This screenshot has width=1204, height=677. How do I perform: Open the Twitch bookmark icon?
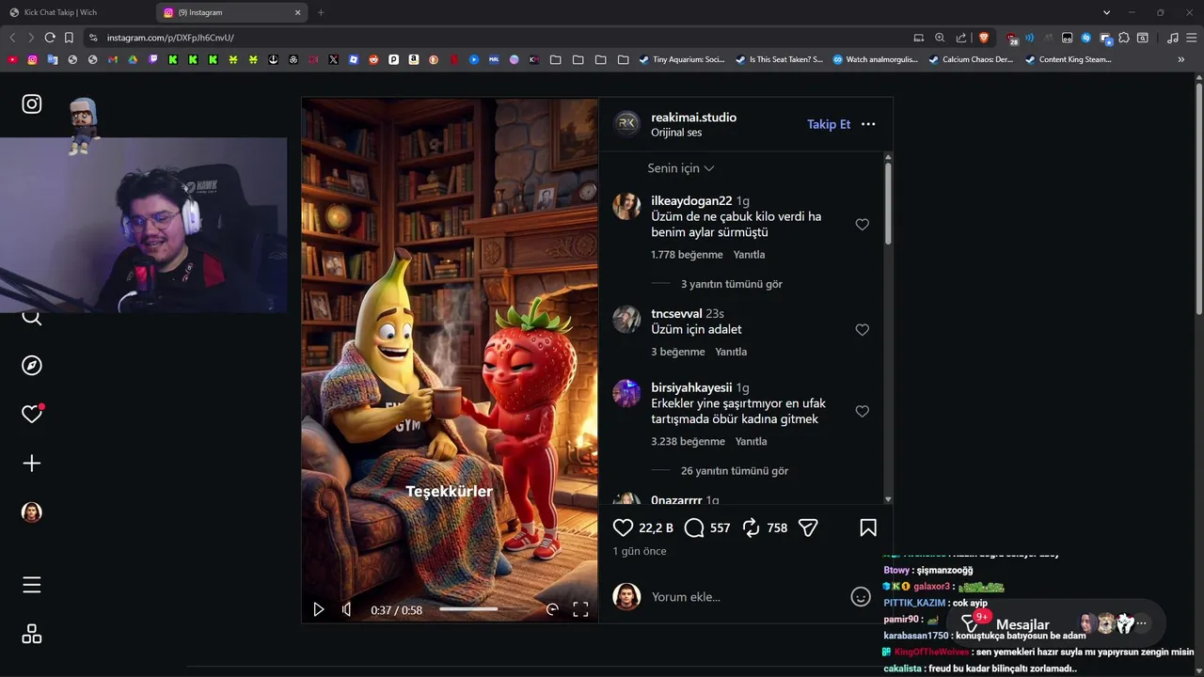click(x=153, y=59)
